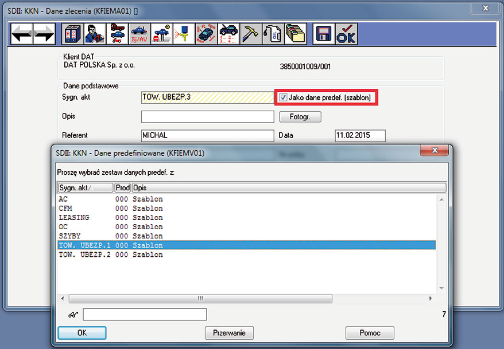This screenshot has height=349, width=504.
Task: Open the oil canister icon
Action: [x=273, y=34]
